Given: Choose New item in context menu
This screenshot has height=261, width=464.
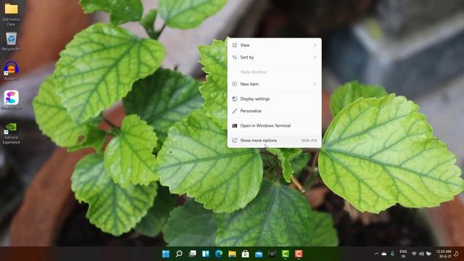Looking at the screenshot, I should tap(274, 84).
